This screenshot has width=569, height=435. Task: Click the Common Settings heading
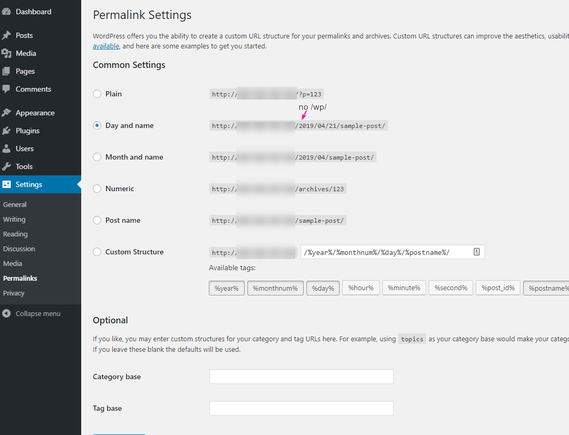[129, 65]
